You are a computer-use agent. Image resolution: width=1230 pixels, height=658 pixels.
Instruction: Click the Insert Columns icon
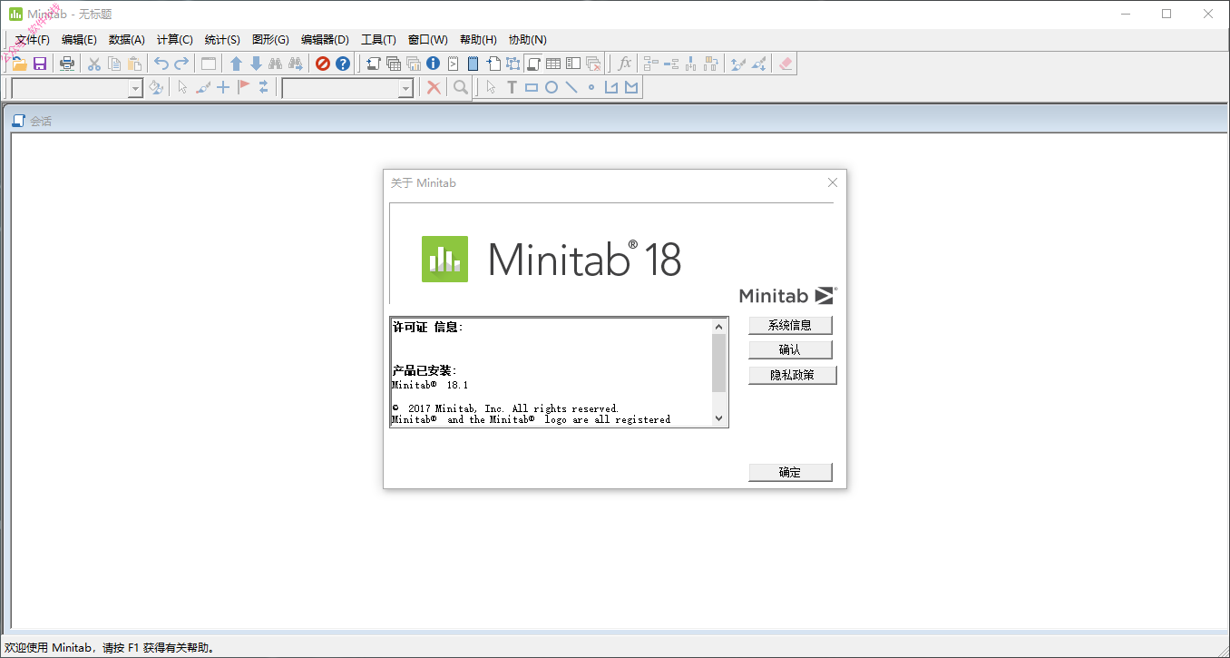pyautogui.click(x=691, y=64)
